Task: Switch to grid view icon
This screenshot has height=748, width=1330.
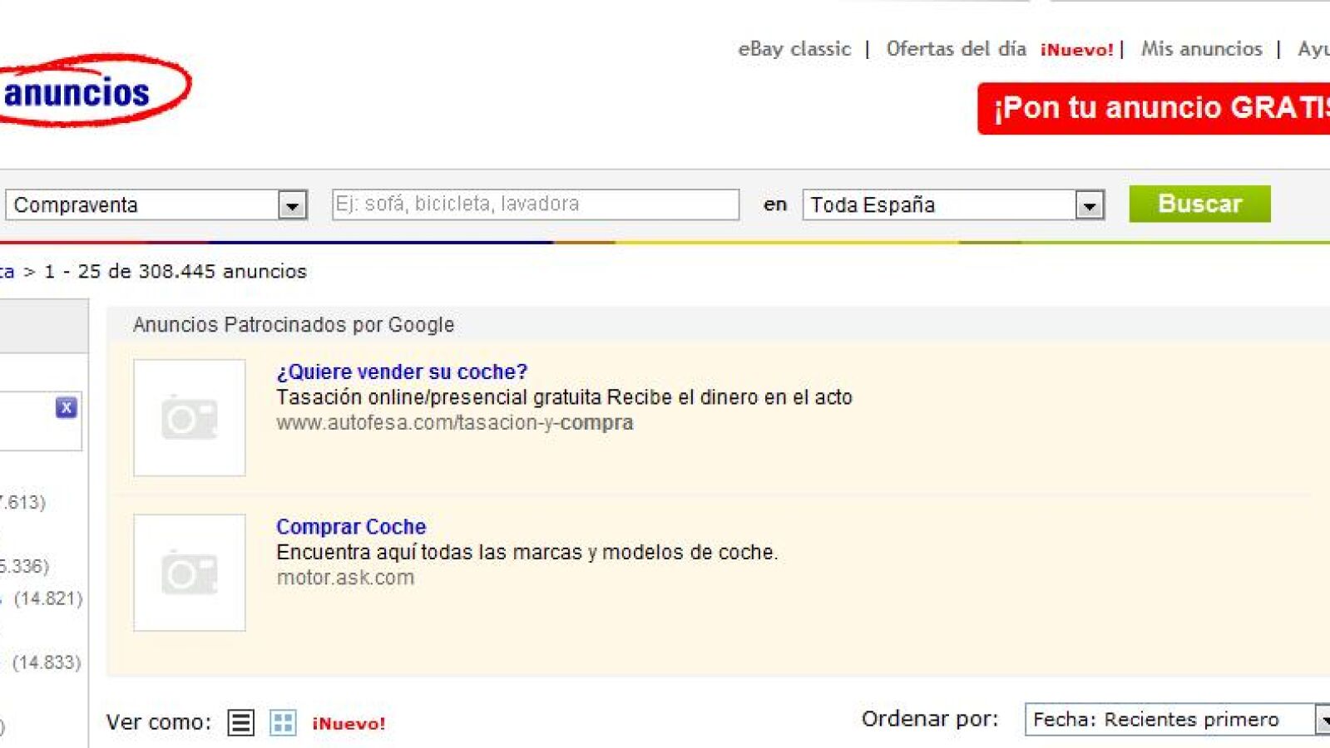Action: coord(283,722)
